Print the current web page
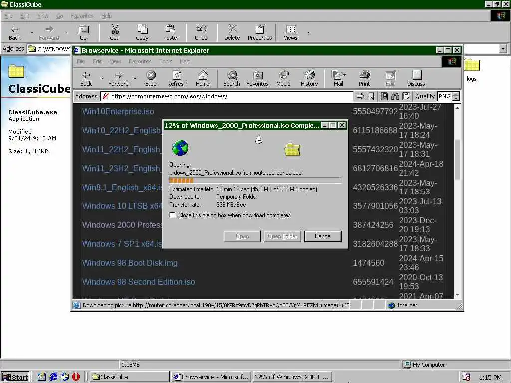 (x=364, y=79)
